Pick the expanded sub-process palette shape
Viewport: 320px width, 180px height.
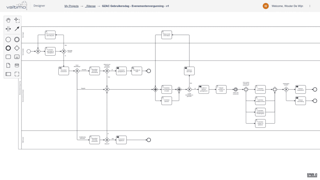pyautogui.click(x=17, y=57)
